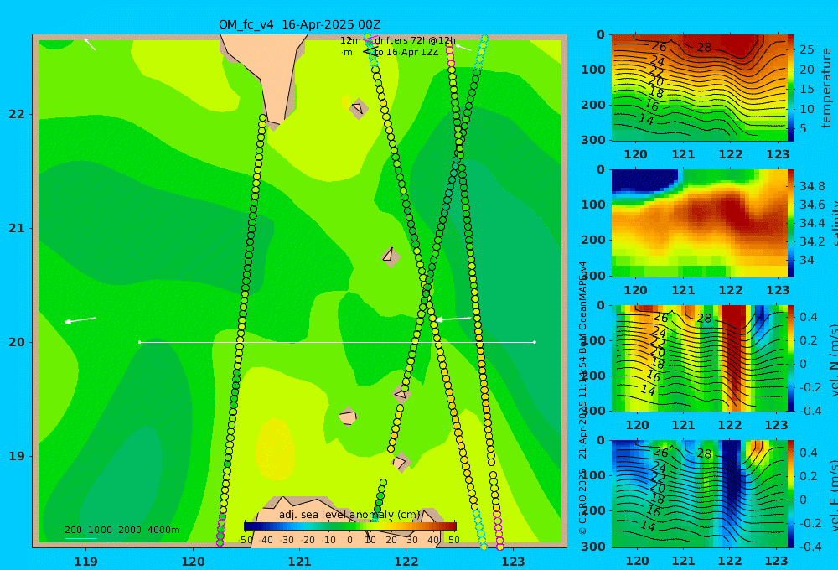Click the yellow high-anomaly patch near 19N, 120.8E
The height and width of the screenshot is (570, 838).
[x=276, y=449]
